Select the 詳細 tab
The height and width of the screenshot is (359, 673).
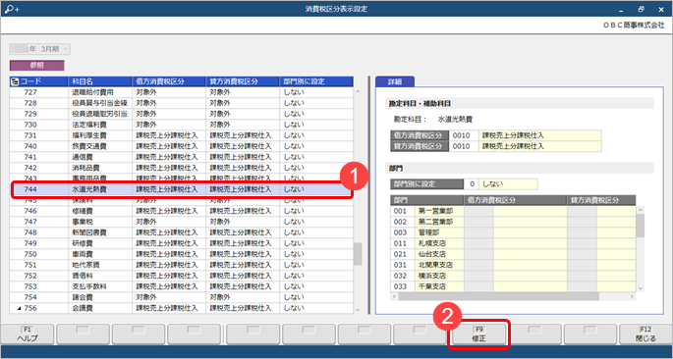[394, 81]
